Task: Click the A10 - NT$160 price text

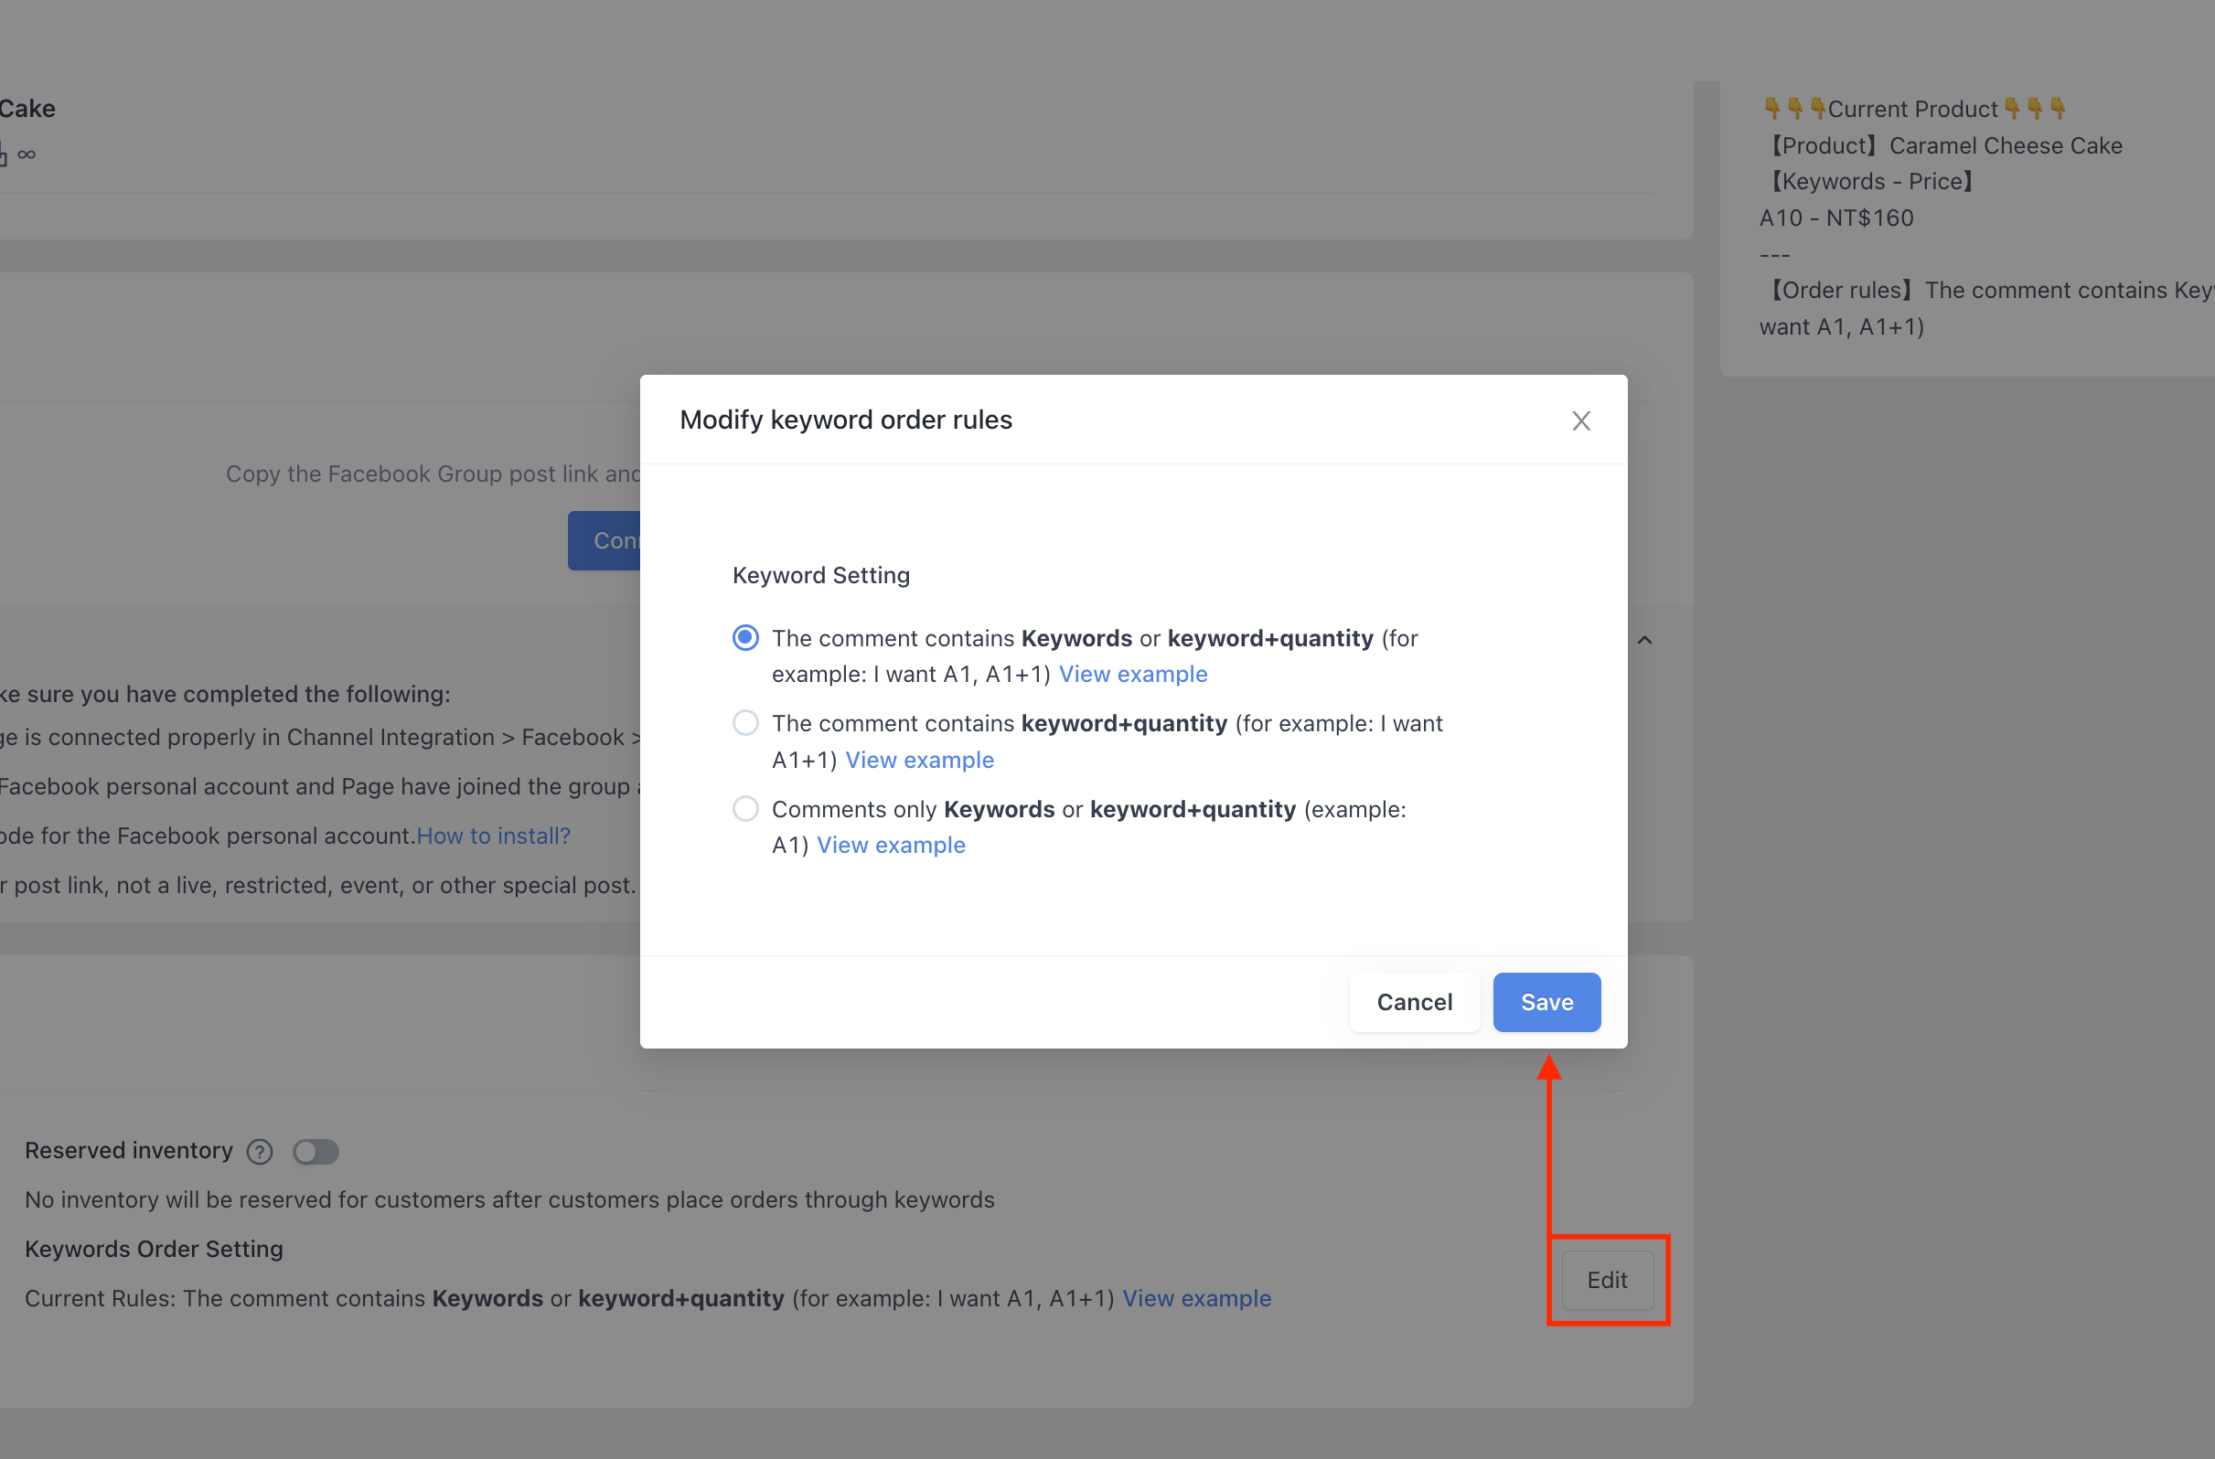Action: coord(1836,218)
